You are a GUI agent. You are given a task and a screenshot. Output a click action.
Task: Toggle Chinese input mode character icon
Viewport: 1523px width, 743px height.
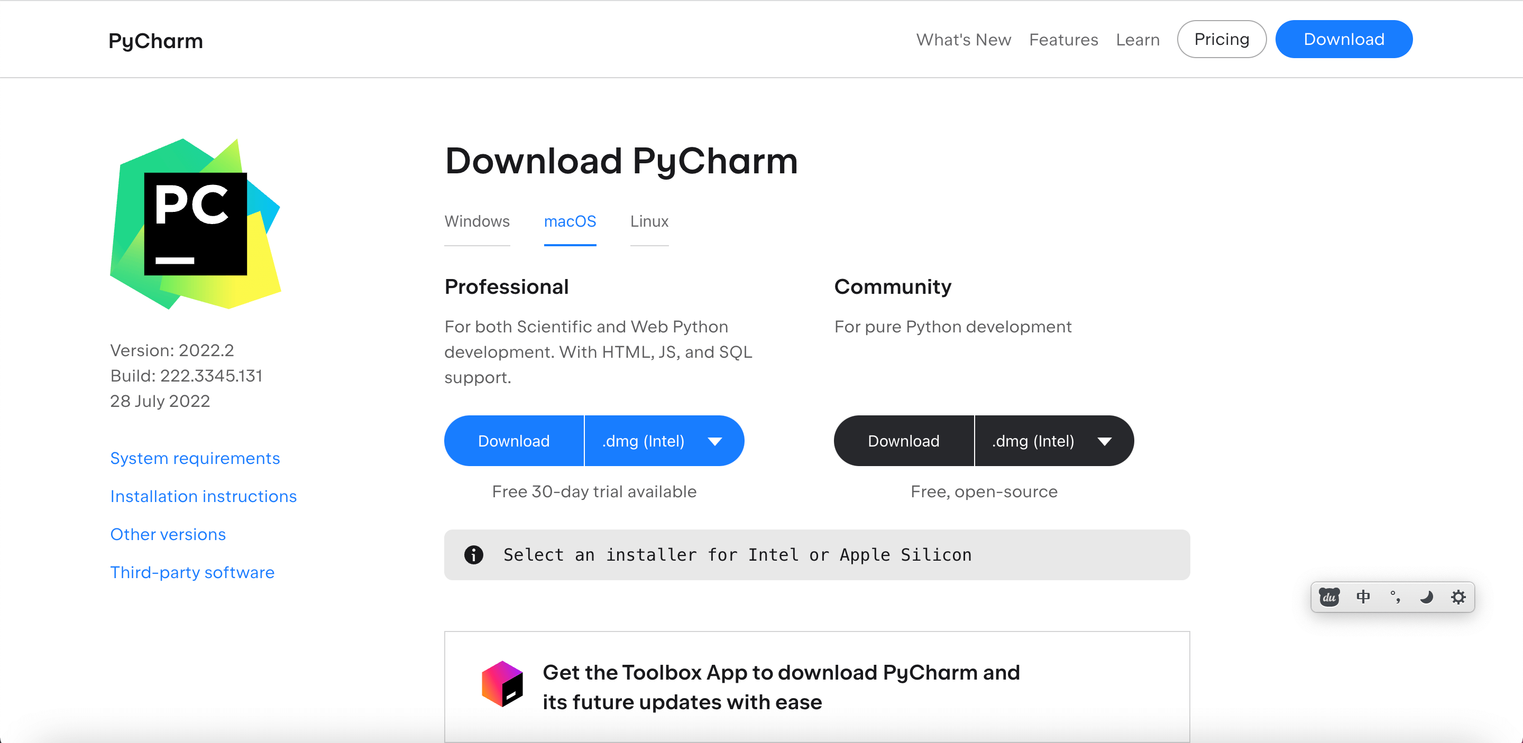[x=1363, y=597]
